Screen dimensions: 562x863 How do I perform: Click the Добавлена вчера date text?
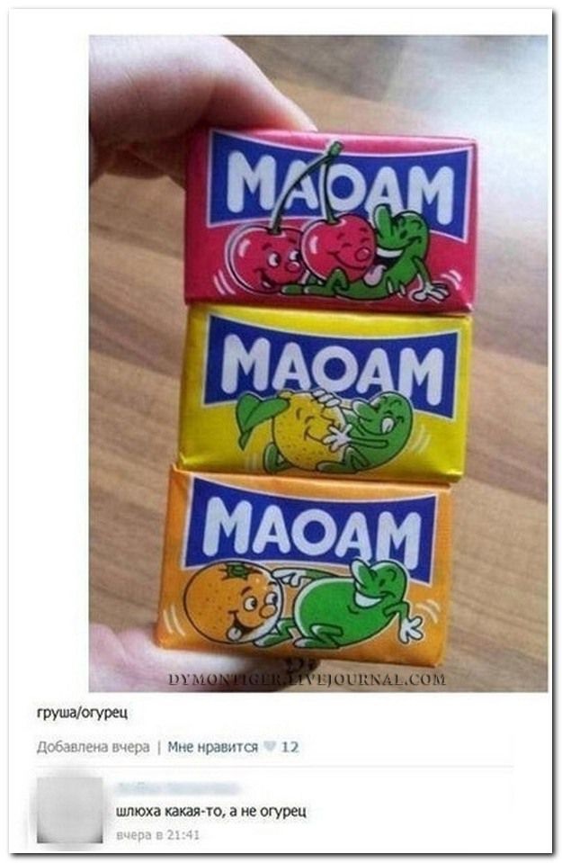point(93,747)
